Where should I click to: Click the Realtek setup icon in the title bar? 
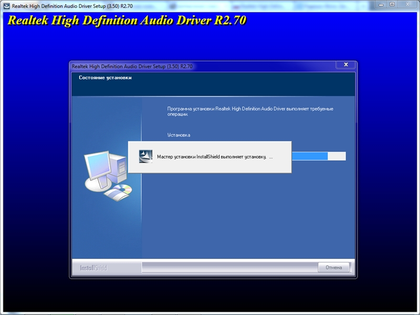coord(6,5)
